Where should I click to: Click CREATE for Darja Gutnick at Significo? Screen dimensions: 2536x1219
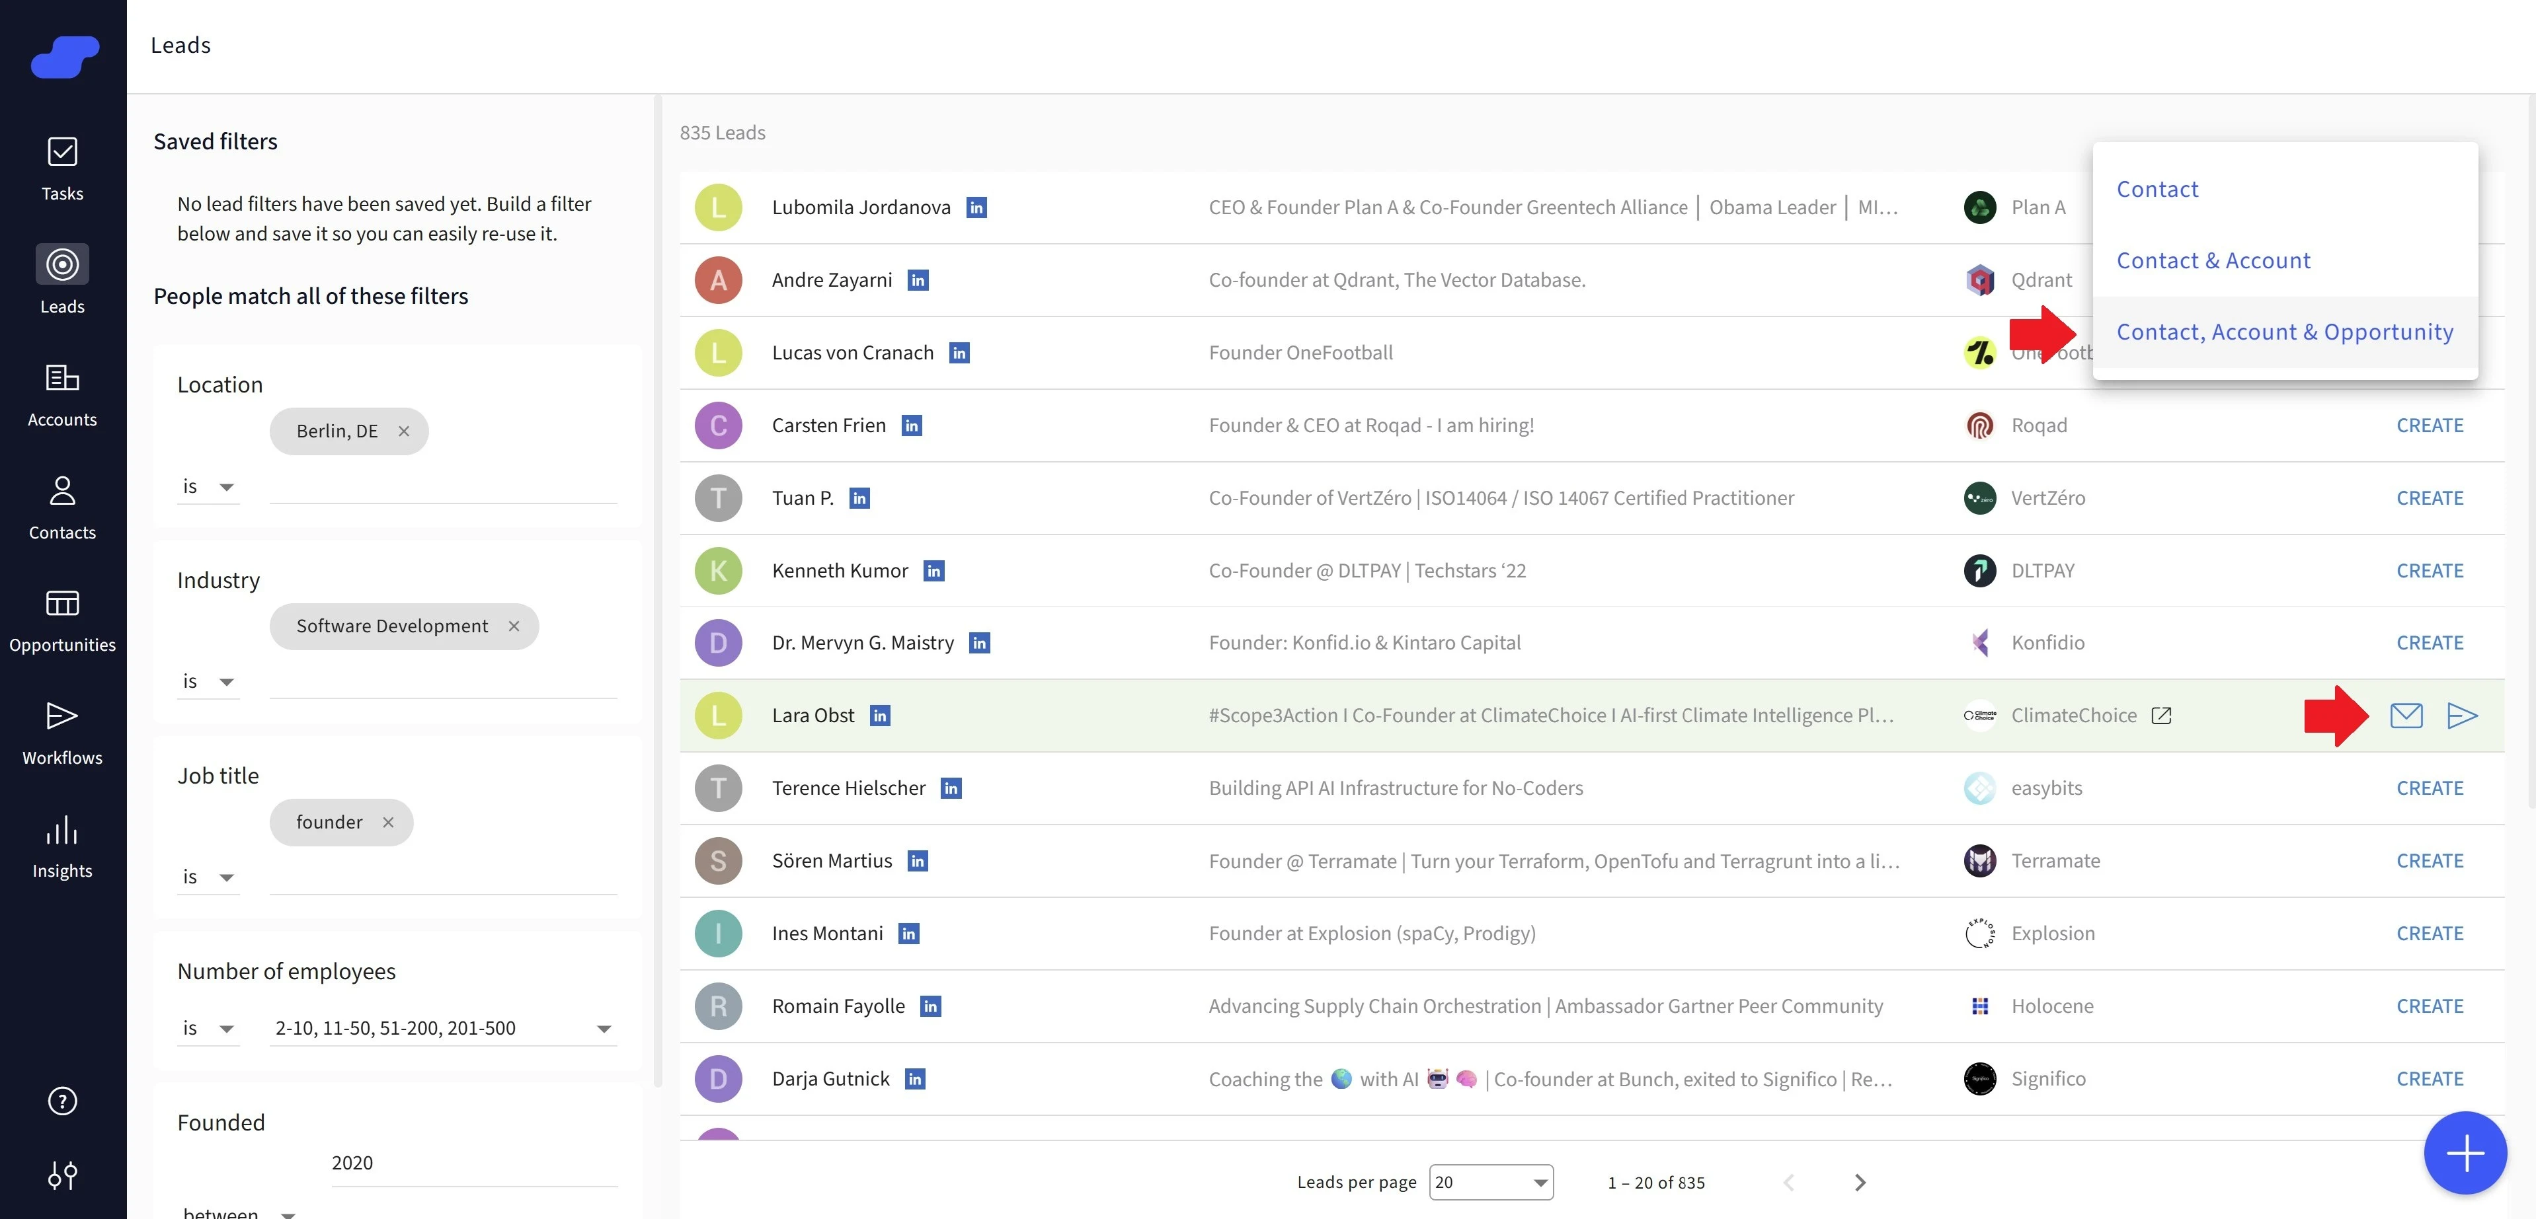point(2430,1080)
